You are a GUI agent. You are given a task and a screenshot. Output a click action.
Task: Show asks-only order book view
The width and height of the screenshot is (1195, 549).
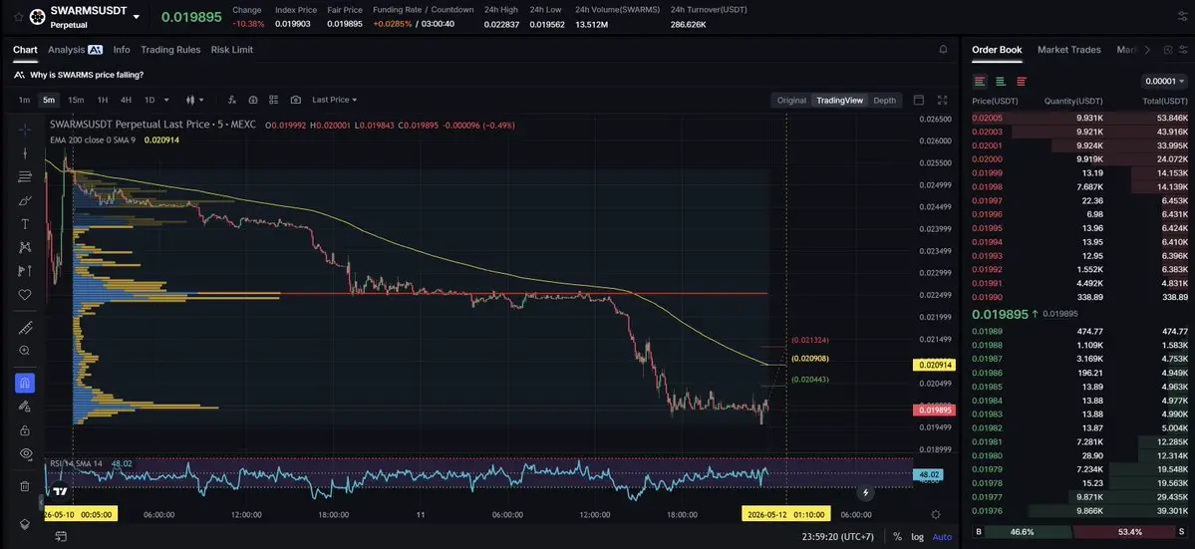point(1022,82)
